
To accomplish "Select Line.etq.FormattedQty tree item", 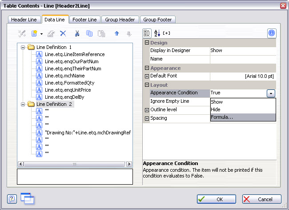I will [69, 83].
